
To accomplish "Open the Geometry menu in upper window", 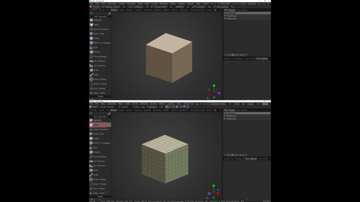I will (x=131, y=4).
